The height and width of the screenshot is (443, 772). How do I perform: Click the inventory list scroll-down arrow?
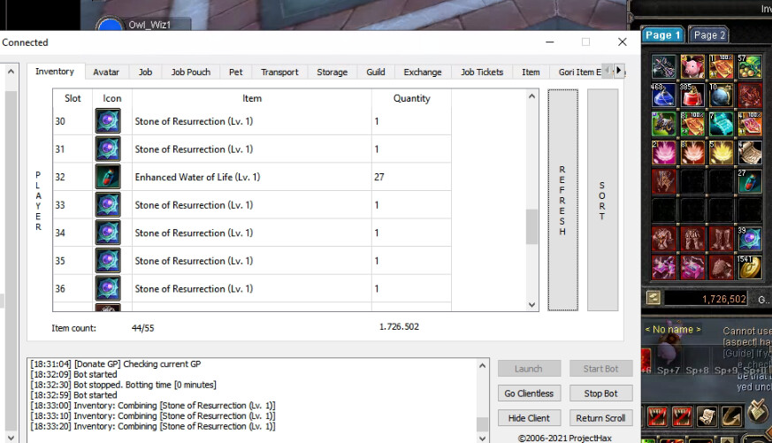coord(531,304)
